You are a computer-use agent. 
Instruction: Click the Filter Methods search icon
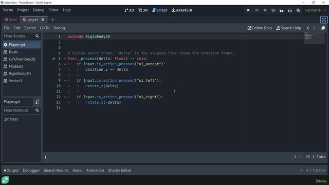(x=37, y=110)
